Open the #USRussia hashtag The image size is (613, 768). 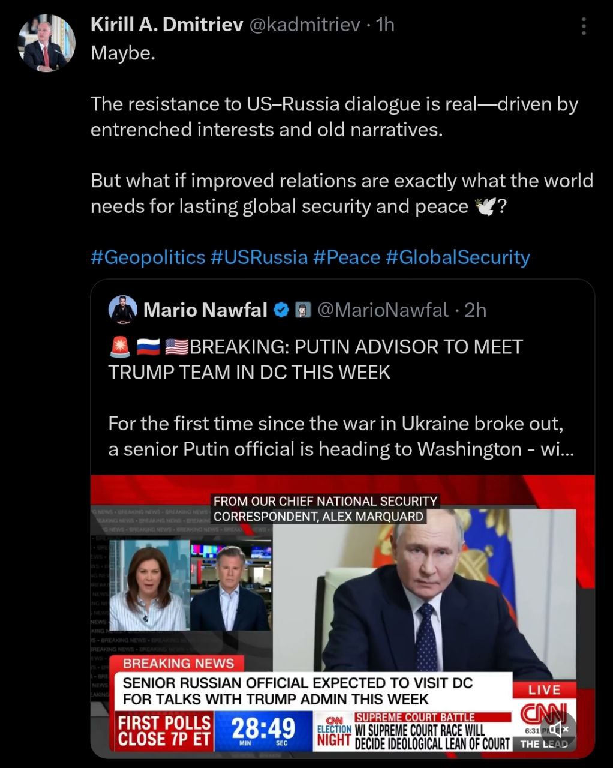[x=259, y=257]
